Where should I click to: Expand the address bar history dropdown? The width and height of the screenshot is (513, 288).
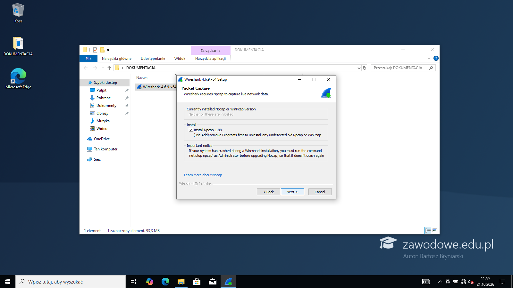(359, 68)
